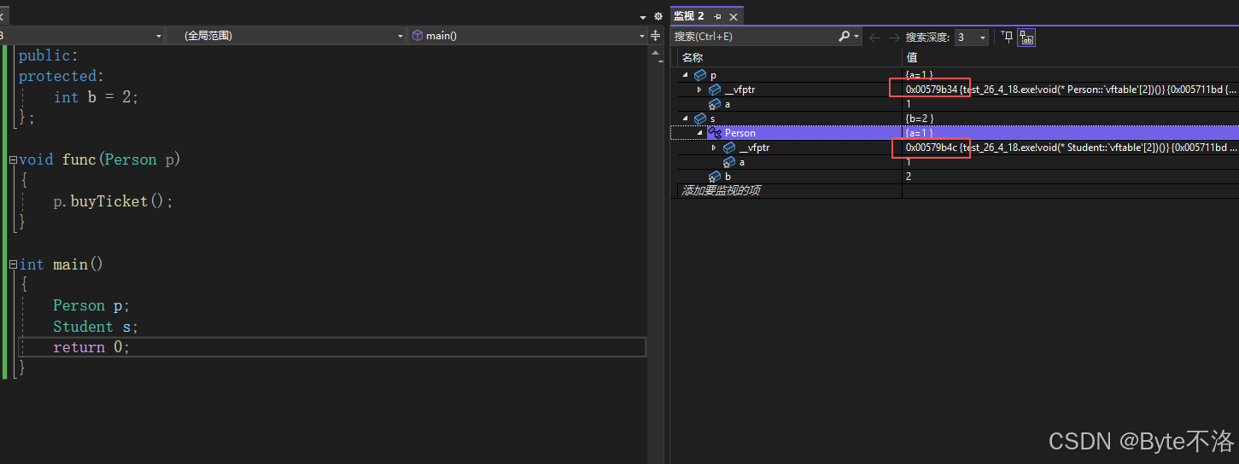Screen dimensions: 1239x464
Task: Open the main() member dropdown
Action: click(x=529, y=36)
